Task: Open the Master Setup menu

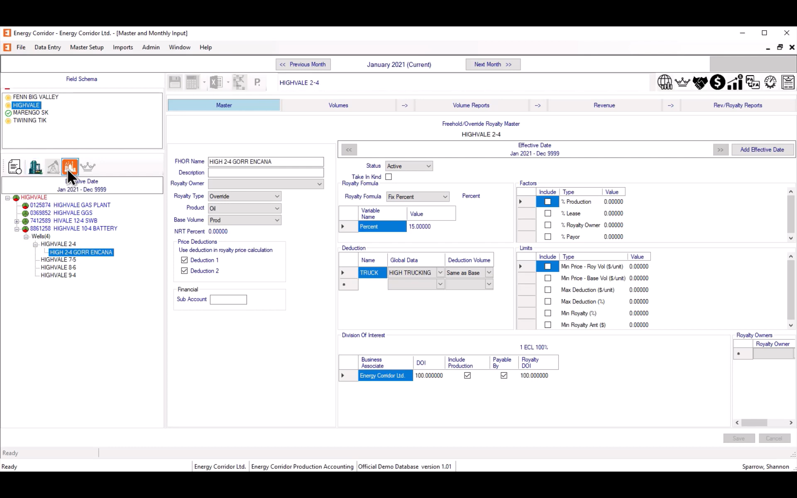Action: 87,47
